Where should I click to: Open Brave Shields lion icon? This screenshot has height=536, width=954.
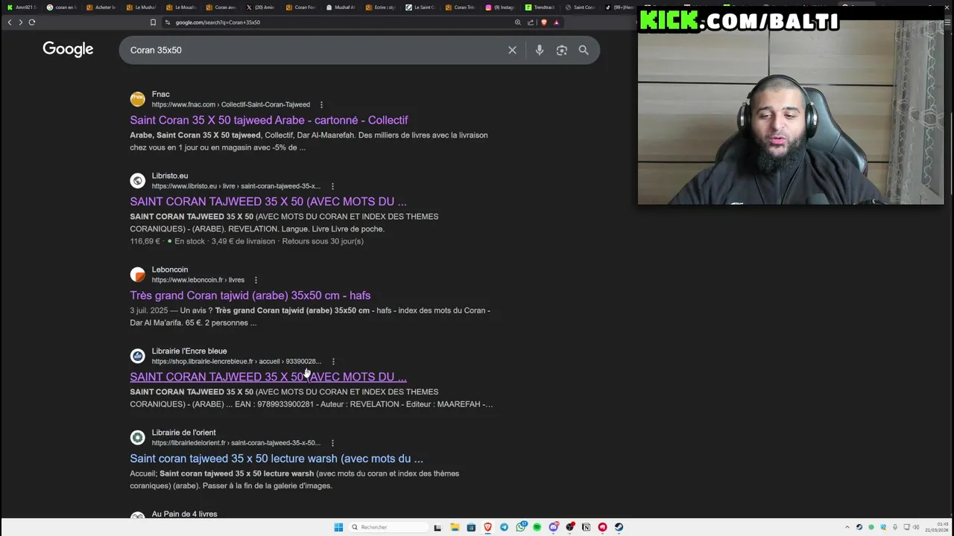(543, 22)
